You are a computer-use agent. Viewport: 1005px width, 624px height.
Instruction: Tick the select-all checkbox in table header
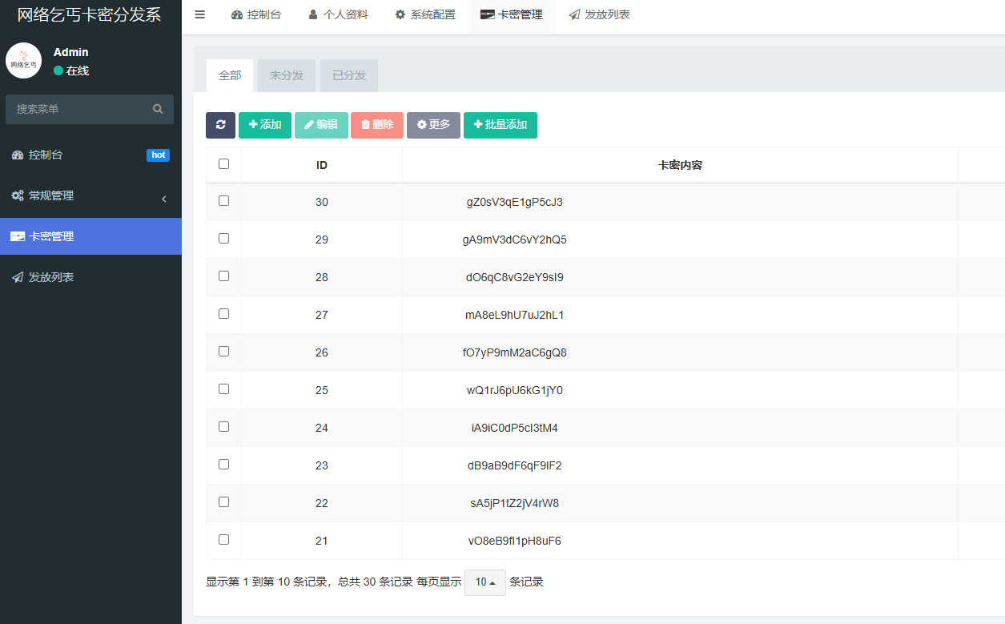(x=223, y=164)
